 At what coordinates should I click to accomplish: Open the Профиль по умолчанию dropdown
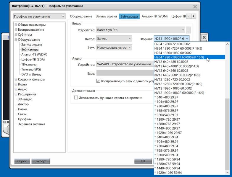pyautogui.click(x=39, y=17)
